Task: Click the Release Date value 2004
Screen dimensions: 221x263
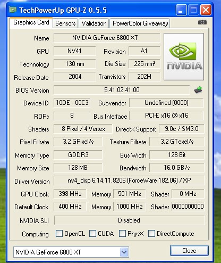Action: [x=75, y=77]
